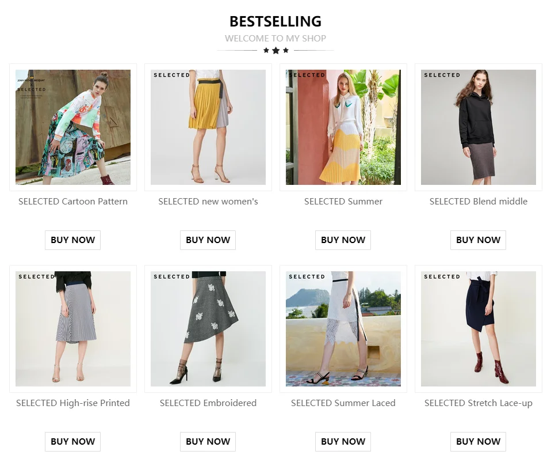
Task: Click BUY NOW under SELECTED Summer
Action: (x=343, y=240)
